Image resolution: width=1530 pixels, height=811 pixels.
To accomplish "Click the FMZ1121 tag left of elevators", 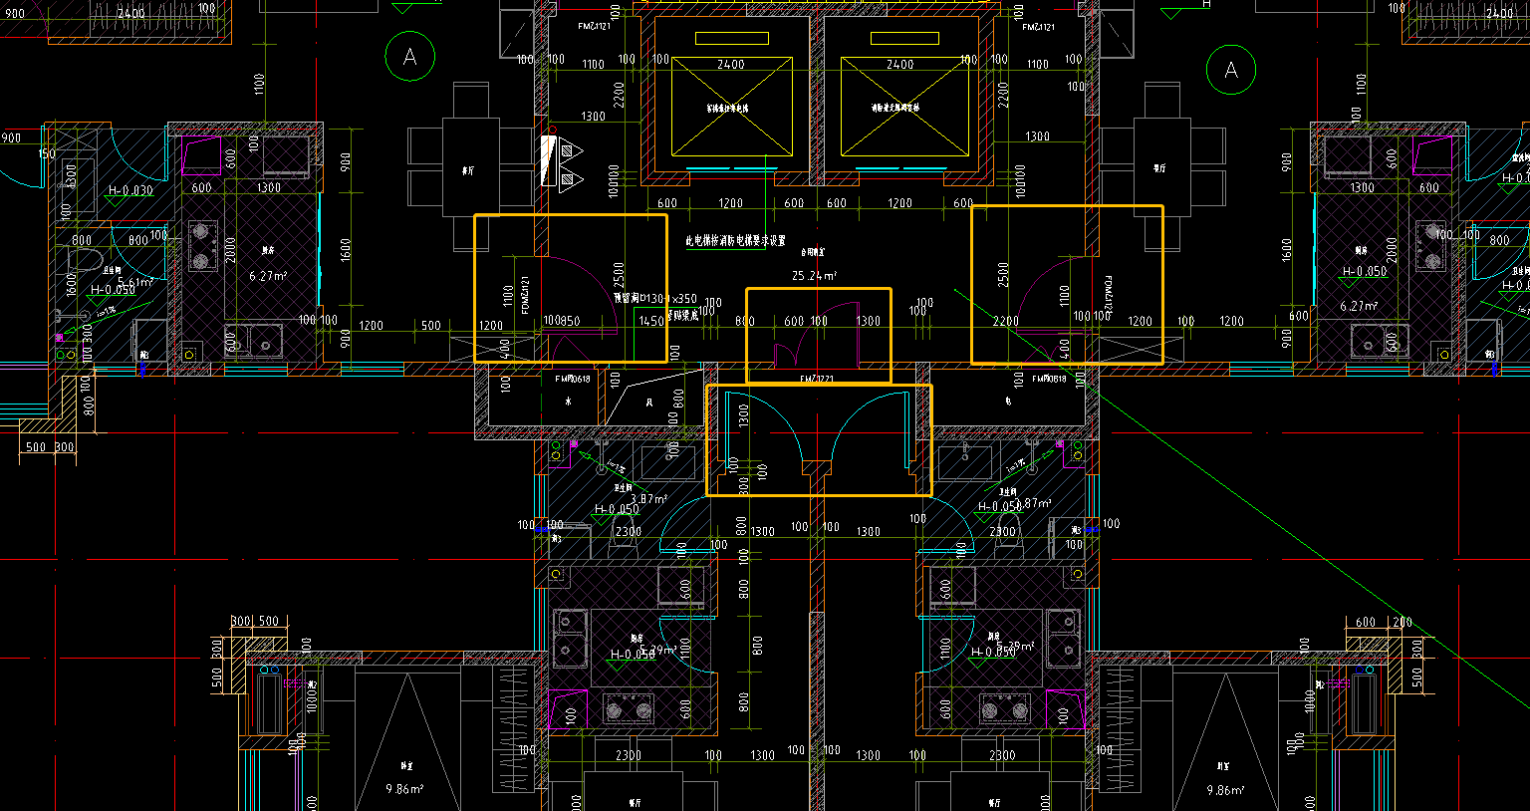I will pos(594,26).
